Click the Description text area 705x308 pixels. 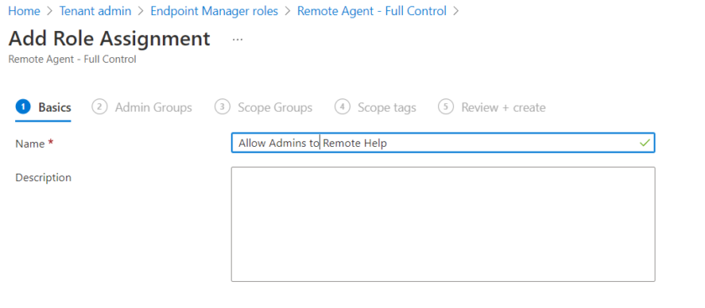tap(443, 224)
